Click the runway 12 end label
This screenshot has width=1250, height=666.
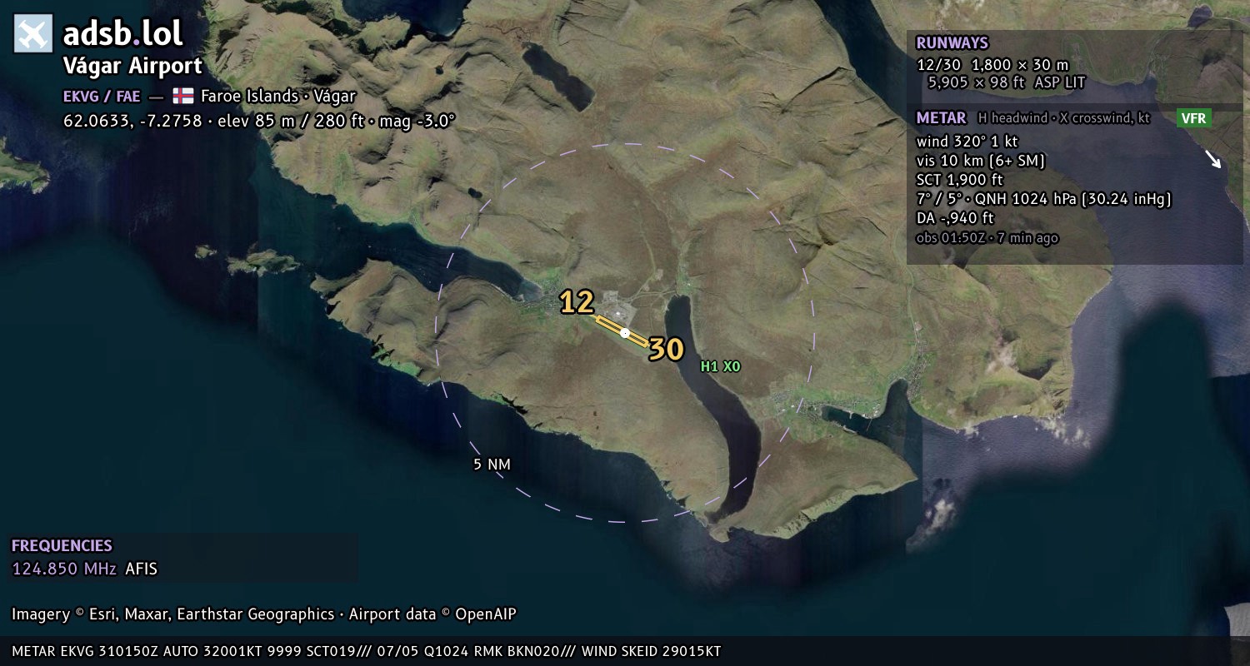577,302
